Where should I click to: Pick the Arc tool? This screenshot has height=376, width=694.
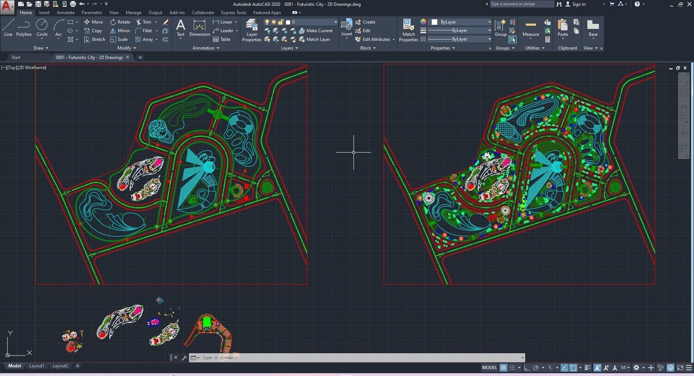tap(59, 28)
